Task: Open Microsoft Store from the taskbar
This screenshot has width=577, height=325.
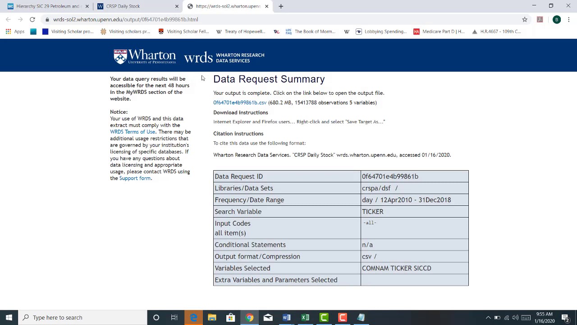Action: point(230,317)
